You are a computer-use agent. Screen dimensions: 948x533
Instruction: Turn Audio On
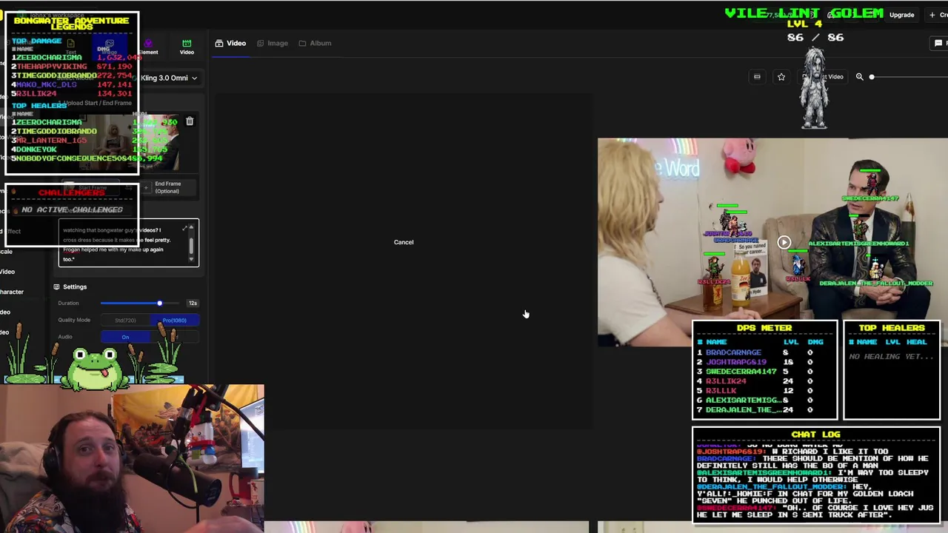[x=125, y=338]
